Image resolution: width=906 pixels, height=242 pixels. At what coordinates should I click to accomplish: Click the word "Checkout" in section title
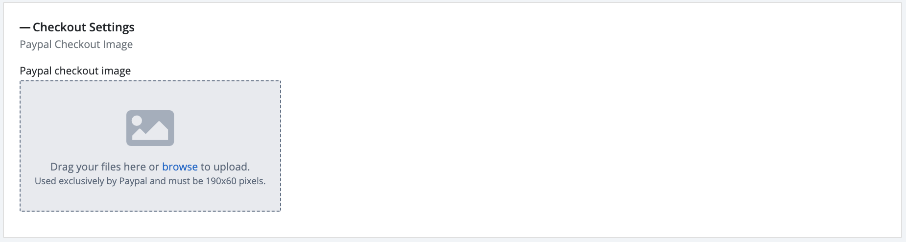(x=59, y=27)
